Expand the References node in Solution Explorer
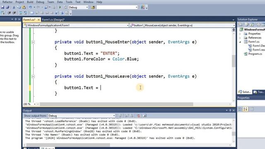This screenshot has width=265, height=149. 240,38
